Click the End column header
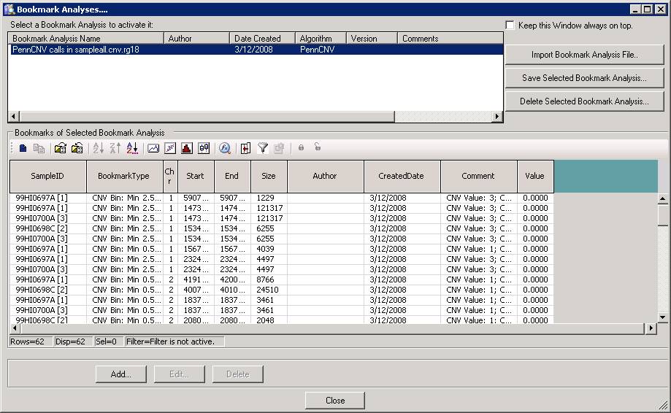 point(232,176)
